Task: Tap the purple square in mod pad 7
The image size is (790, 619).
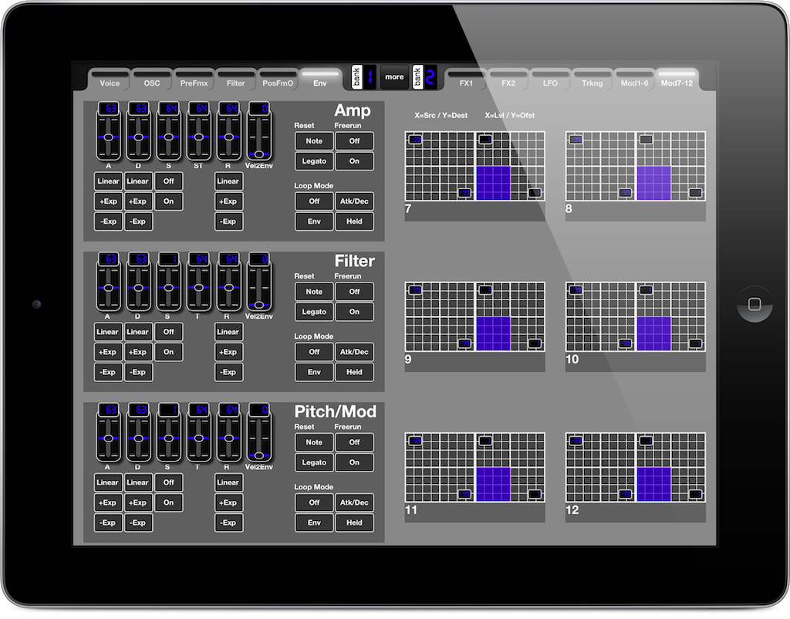Action: [493, 183]
